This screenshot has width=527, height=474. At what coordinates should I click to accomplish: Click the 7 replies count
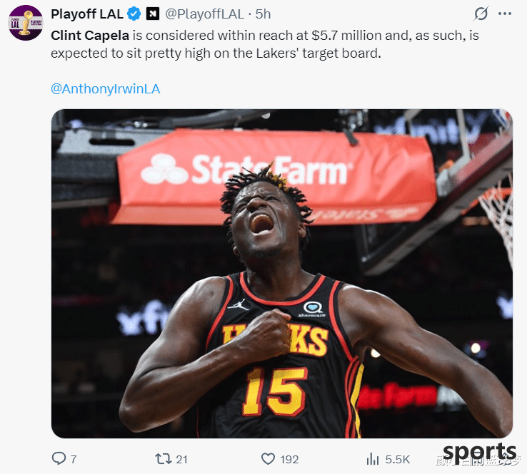pos(74,459)
